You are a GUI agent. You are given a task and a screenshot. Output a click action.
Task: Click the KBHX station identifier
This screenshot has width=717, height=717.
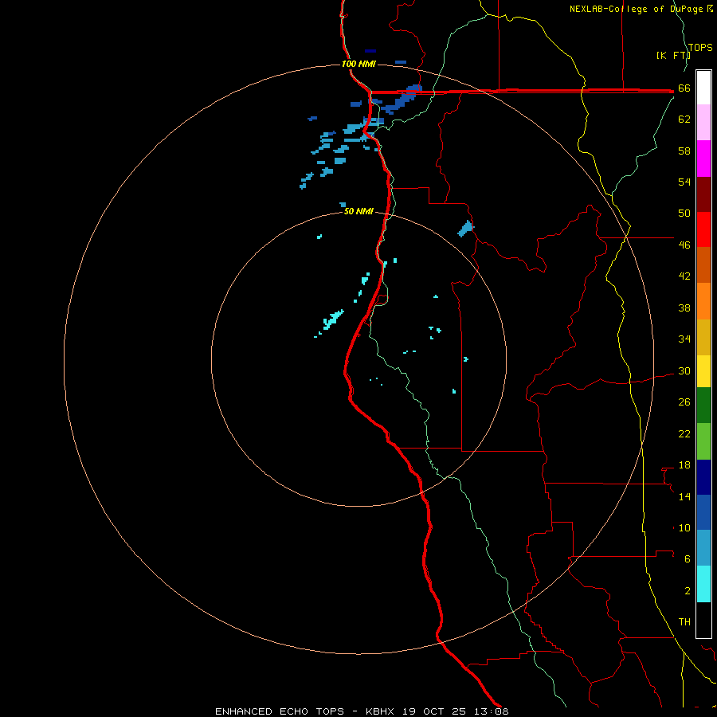381,711
